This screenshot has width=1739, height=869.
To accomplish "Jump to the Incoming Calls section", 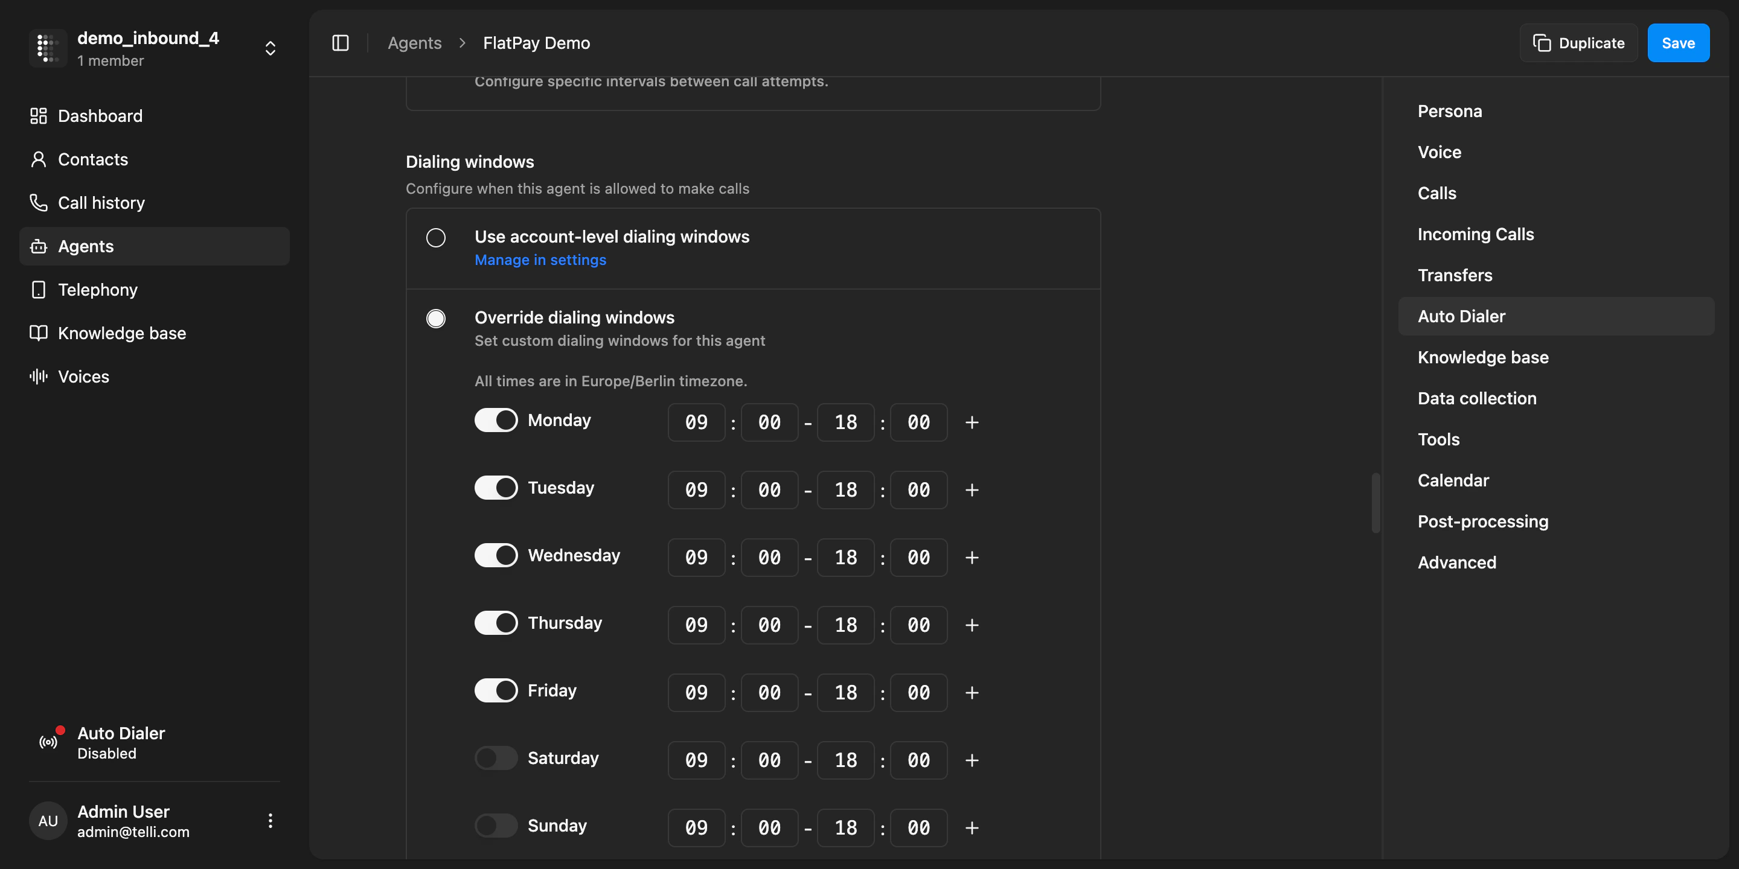I will pos(1475,234).
